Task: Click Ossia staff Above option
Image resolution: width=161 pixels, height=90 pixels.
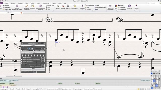Action: (x=48, y=7)
